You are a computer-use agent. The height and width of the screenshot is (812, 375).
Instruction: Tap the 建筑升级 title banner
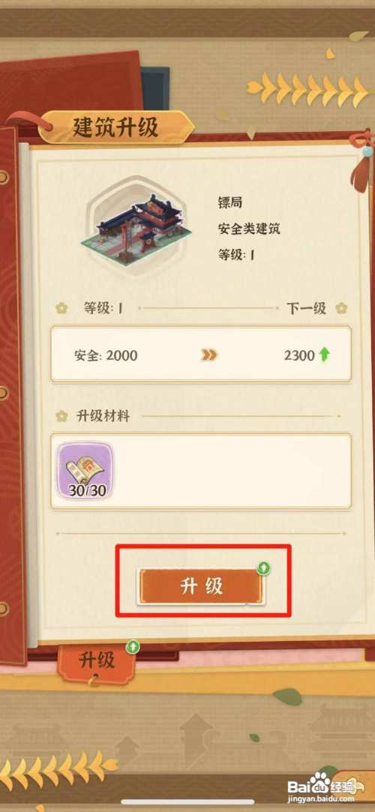[115, 127]
